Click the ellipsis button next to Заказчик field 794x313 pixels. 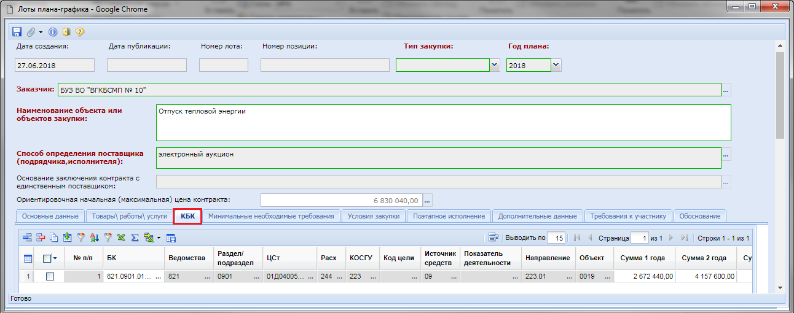726,90
